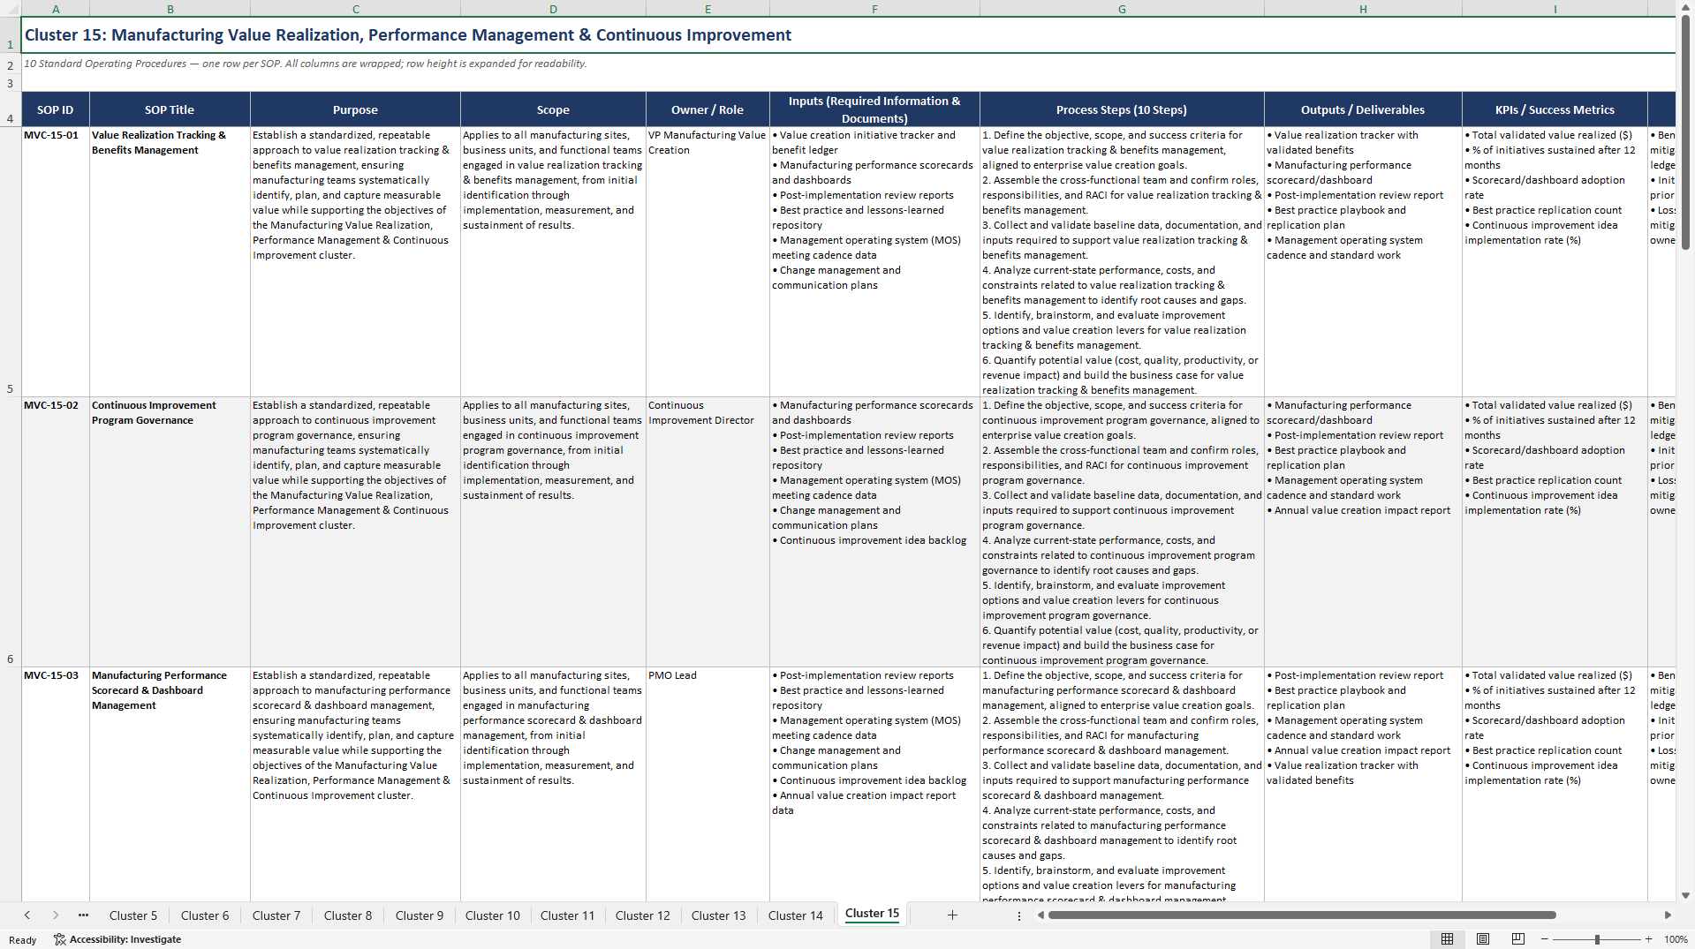Screen dimensions: 1695x949
Task: Click the zoom out minus icon
Action: coord(1545,939)
